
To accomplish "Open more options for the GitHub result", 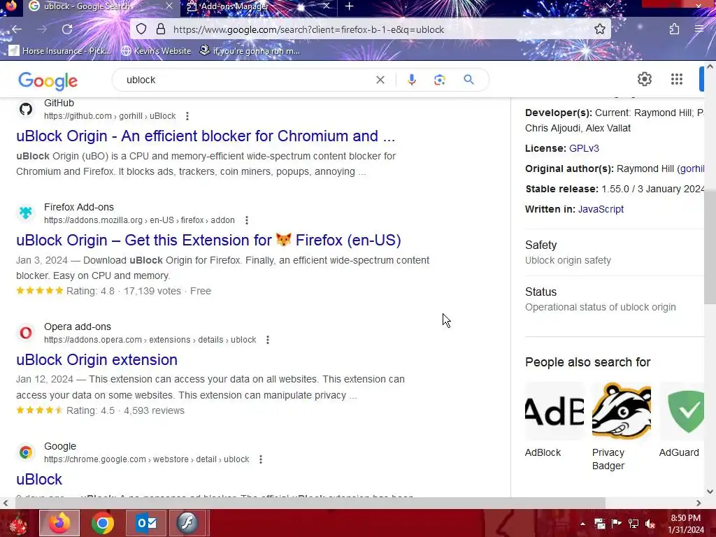I will tap(187, 116).
